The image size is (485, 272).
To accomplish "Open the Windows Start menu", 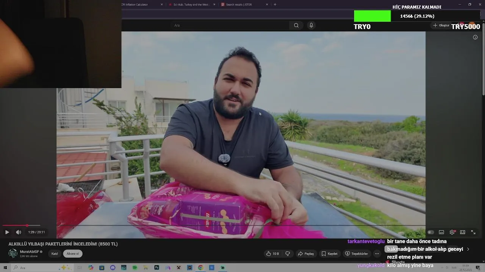I will tap(5, 267).
